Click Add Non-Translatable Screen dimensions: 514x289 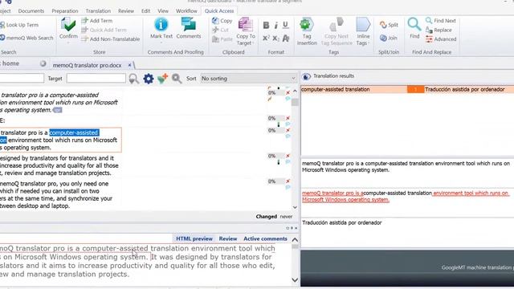point(111,39)
